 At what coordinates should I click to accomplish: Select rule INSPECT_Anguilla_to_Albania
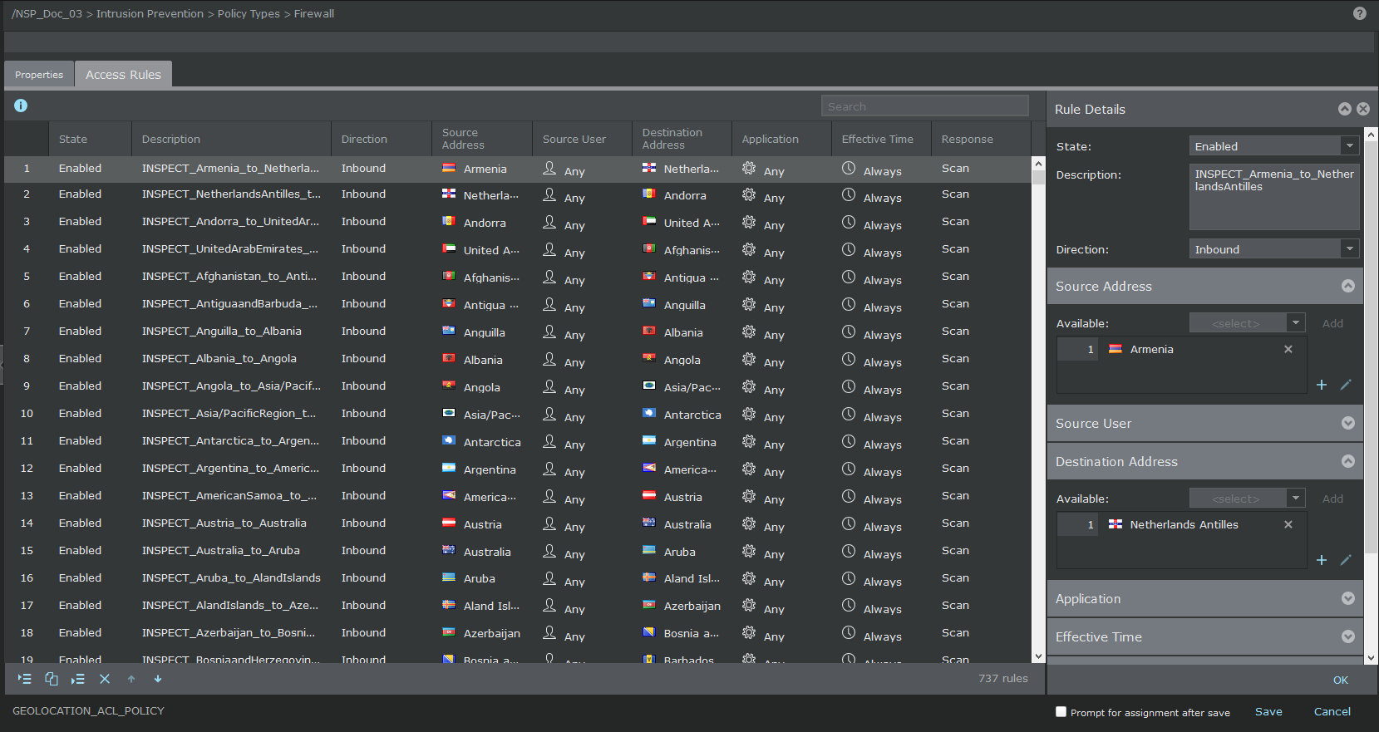221,331
